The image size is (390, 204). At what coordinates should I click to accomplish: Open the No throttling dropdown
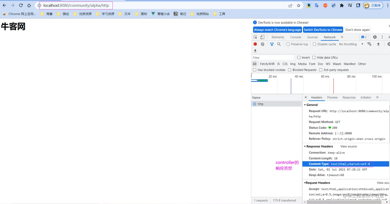pos(351,44)
